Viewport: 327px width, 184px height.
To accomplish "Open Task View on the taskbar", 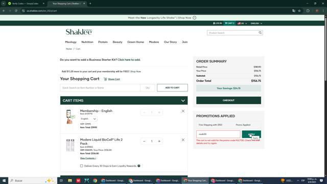I will point(61,180).
